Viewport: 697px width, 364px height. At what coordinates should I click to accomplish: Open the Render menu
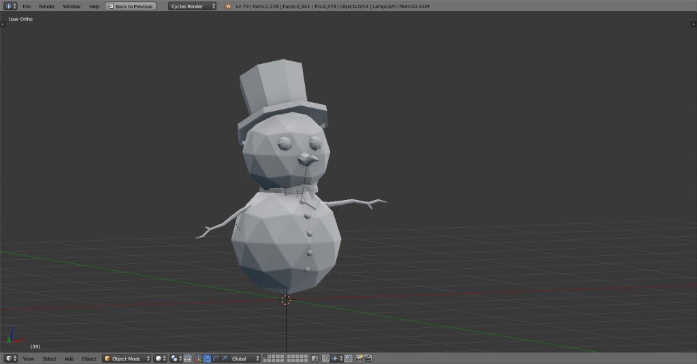pyautogui.click(x=46, y=6)
